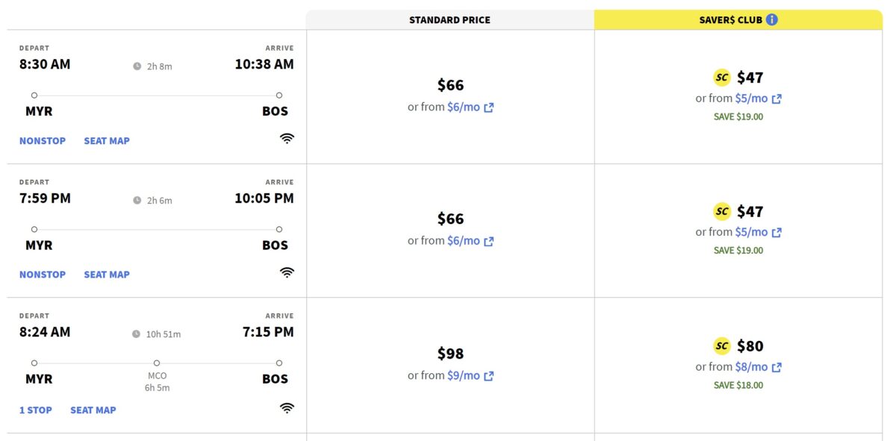896x441 pixels.
Task: Show 1 Stop details for MCO layover
Action: coord(36,410)
